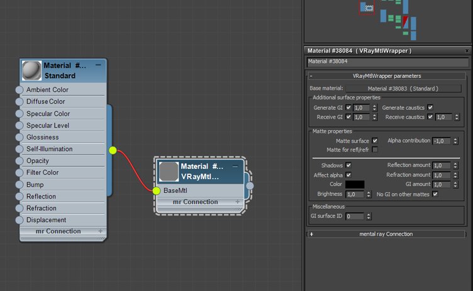Toggle the Receive GI checkbox
This screenshot has width=473, height=291.
click(x=348, y=117)
